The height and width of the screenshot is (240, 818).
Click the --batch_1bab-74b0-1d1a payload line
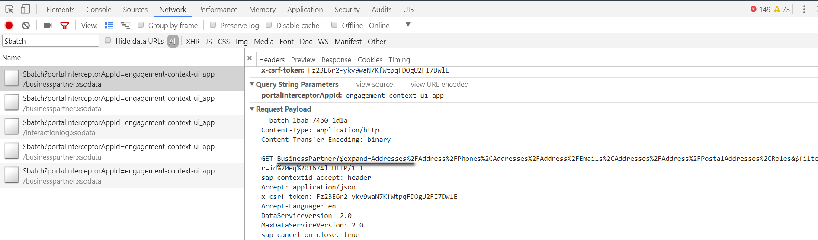304,121
